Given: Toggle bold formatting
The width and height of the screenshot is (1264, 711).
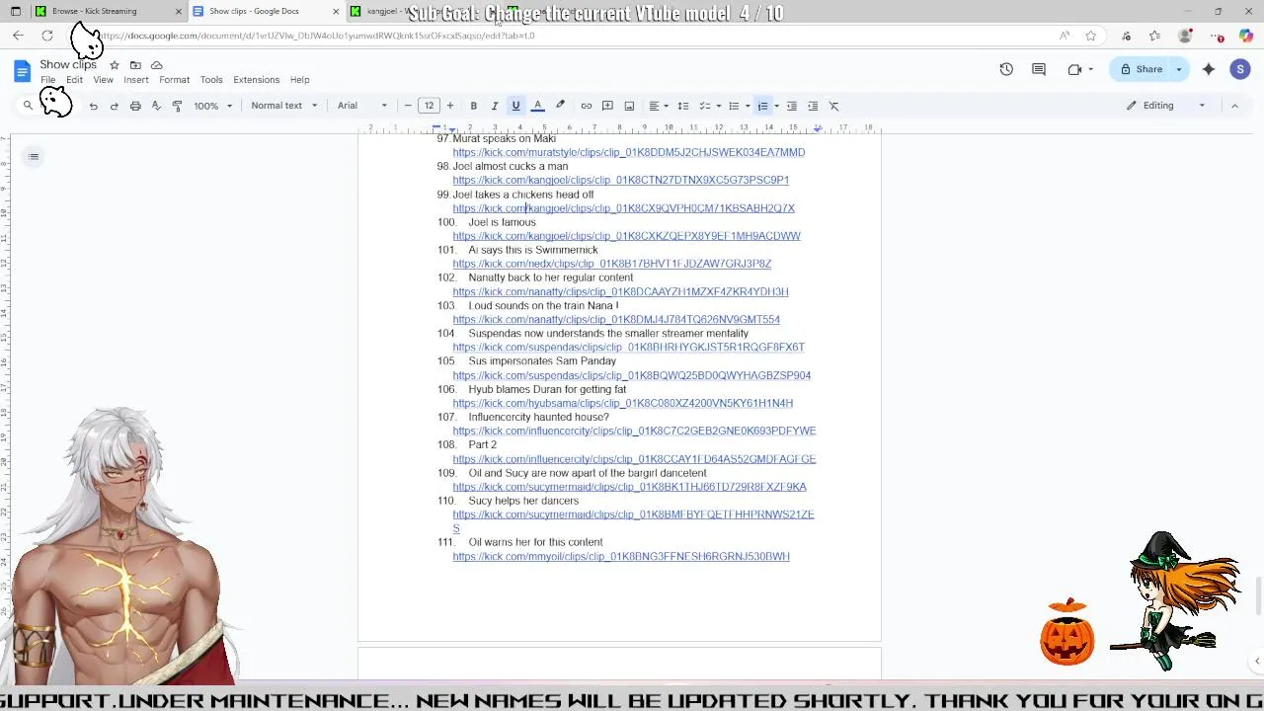Looking at the screenshot, I should point(473,106).
